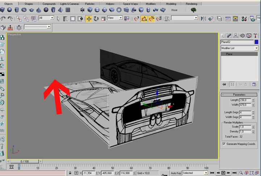The width and height of the screenshot is (261, 176).
Task: Switch to the Shapes tab
Action: point(29,4)
